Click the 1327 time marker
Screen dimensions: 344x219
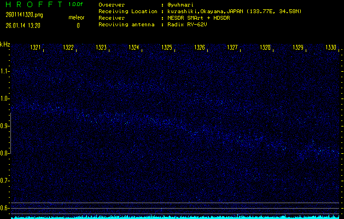click(232, 48)
